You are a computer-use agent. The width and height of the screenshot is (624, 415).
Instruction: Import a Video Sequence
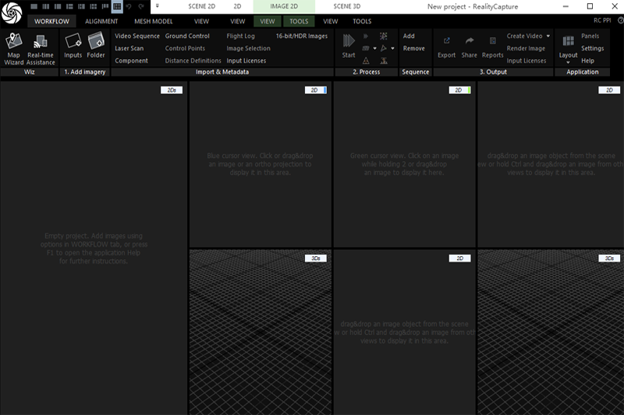pos(137,36)
